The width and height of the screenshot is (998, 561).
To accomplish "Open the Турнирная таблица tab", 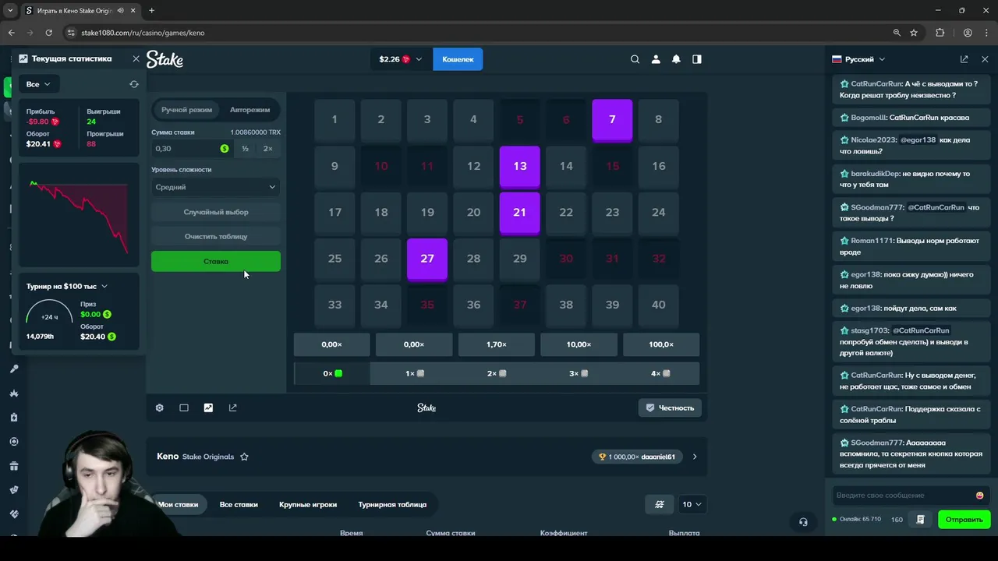I will coord(392,504).
